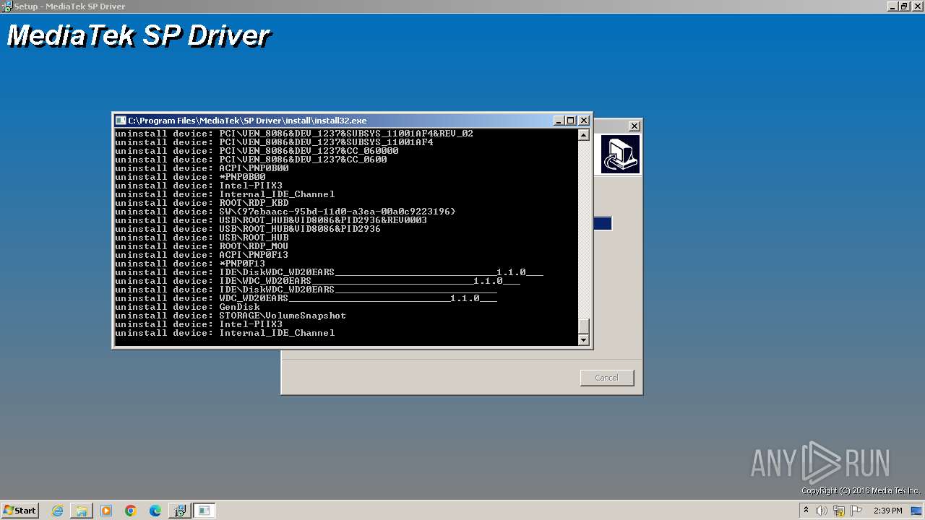
Task: Launch Internet Explorer from taskbar
Action: coord(58,511)
